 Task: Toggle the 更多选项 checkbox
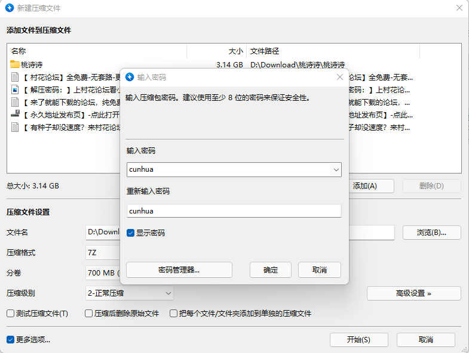(10, 339)
